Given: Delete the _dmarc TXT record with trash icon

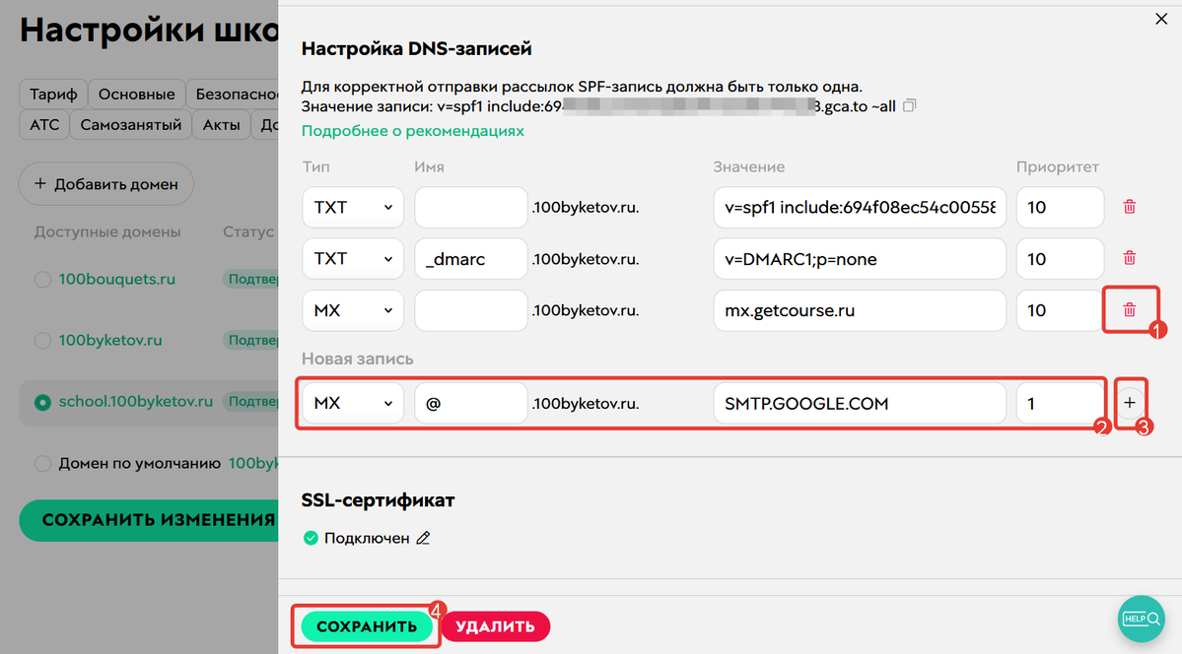Looking at the screenshot, I should 1129,258.
